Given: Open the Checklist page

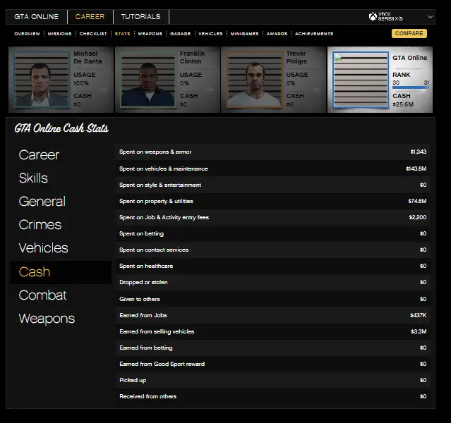Looking at the screenshot, I should pyautogui.click(x=93, y=34).
